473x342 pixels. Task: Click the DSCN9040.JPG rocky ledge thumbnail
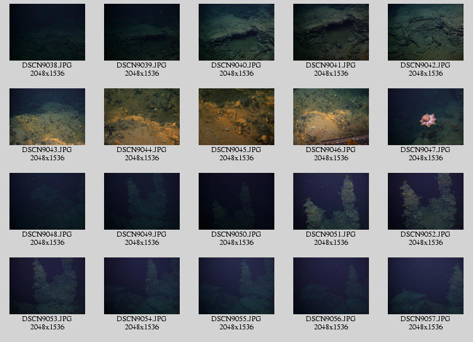point(237,32)
